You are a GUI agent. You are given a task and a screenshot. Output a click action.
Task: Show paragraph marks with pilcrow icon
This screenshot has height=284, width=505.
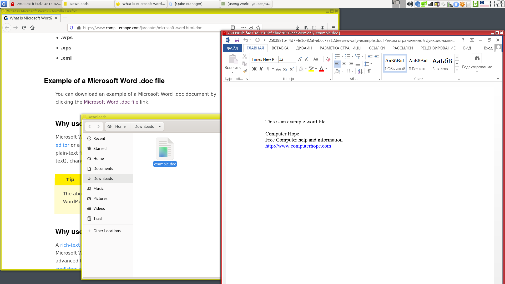(369, 71)
